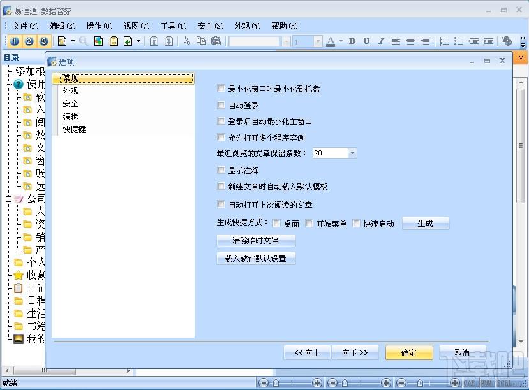Select the 快捷键 options category
Image resolution: width=529 pixels, height=390 pixels.
[74, 129]
